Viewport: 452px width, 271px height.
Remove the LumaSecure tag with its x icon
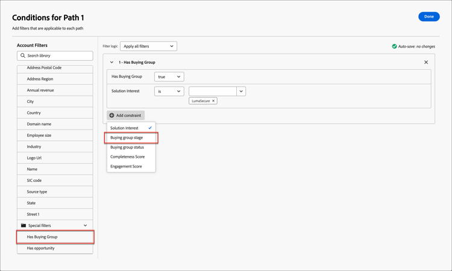(x=213, y=101)
